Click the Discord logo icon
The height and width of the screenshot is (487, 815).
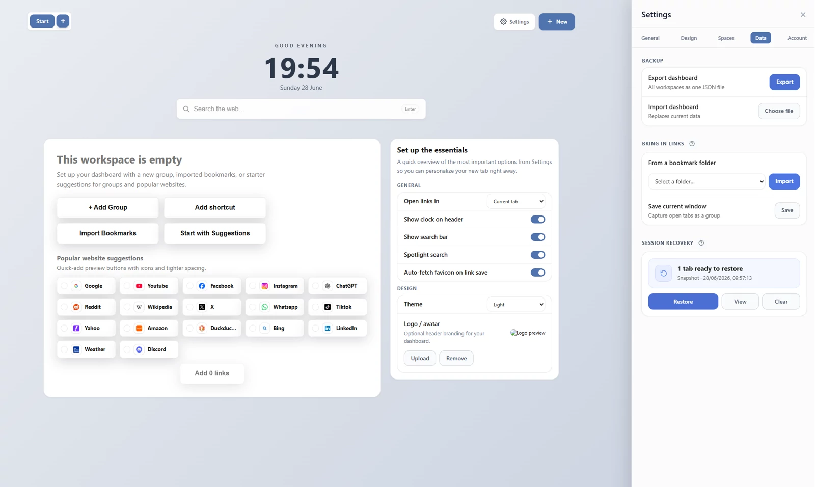tap(139, 349)
